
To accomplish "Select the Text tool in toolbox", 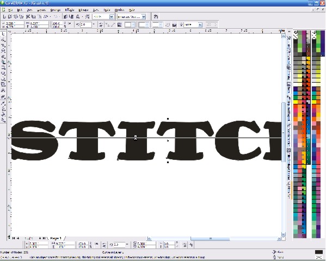I will pyautogui.click(x=3, y=90).
